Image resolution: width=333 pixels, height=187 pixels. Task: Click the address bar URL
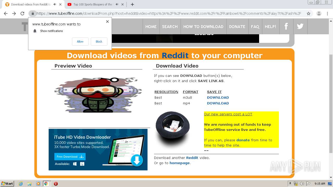169,14
